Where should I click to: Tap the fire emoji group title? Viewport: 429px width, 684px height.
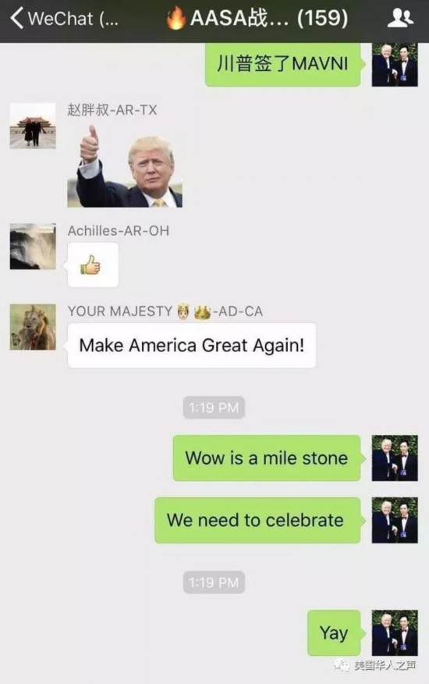[257, 18]
